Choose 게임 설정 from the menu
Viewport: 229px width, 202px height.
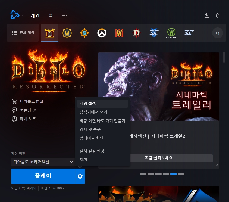click(102, 104)
